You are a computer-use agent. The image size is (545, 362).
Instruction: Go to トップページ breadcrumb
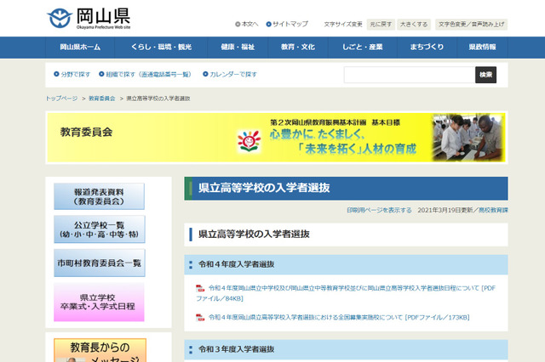(x=61, y=99)
